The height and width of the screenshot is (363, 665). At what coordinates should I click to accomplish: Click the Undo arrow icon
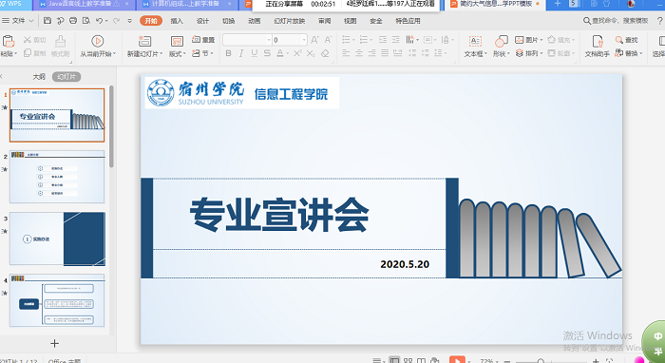(99, 21)
